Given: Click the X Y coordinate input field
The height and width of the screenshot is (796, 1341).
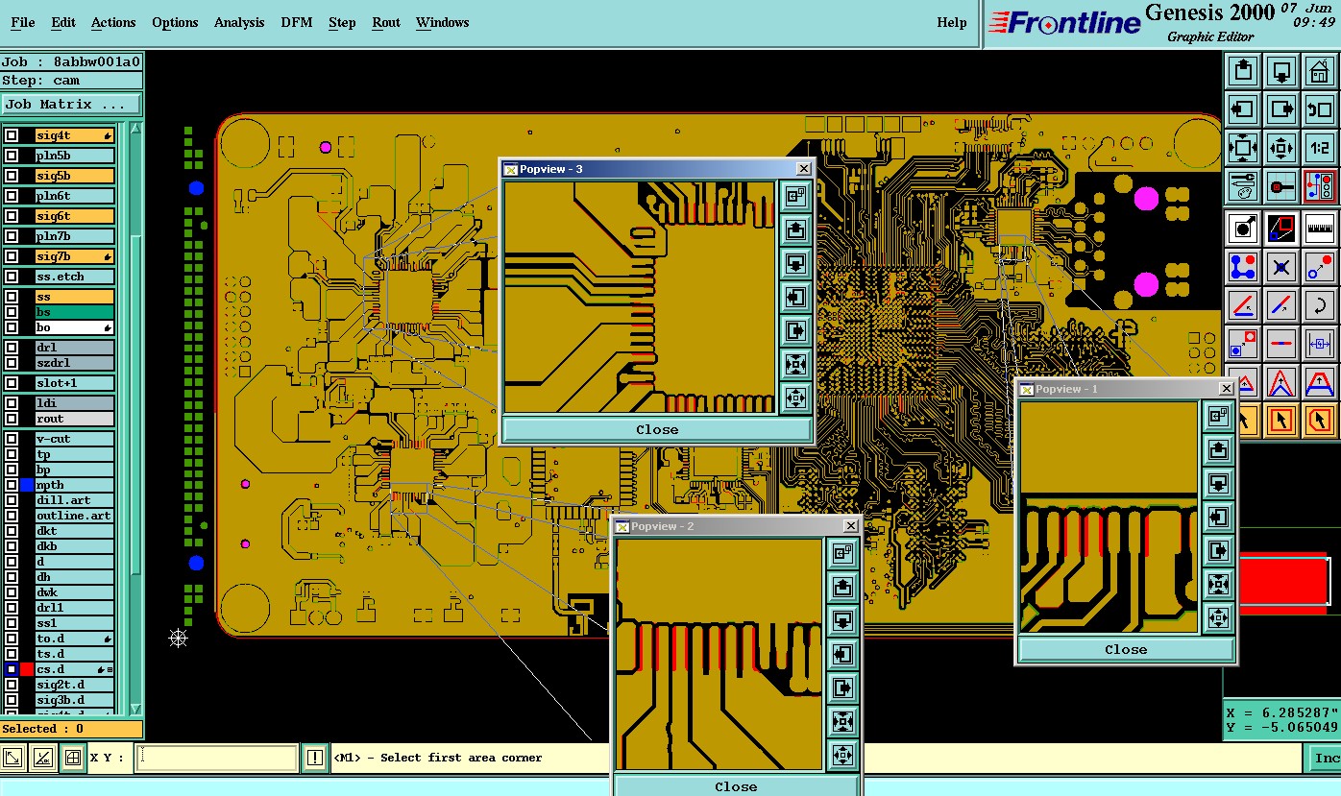Looking at the screenshot, I should click(x=217, y=758).
